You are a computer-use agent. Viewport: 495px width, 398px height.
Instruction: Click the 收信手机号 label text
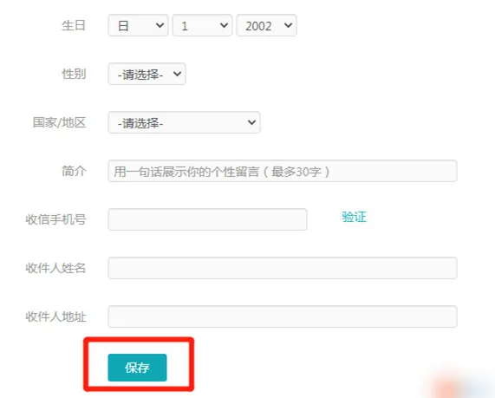click(x=55, y=219)
